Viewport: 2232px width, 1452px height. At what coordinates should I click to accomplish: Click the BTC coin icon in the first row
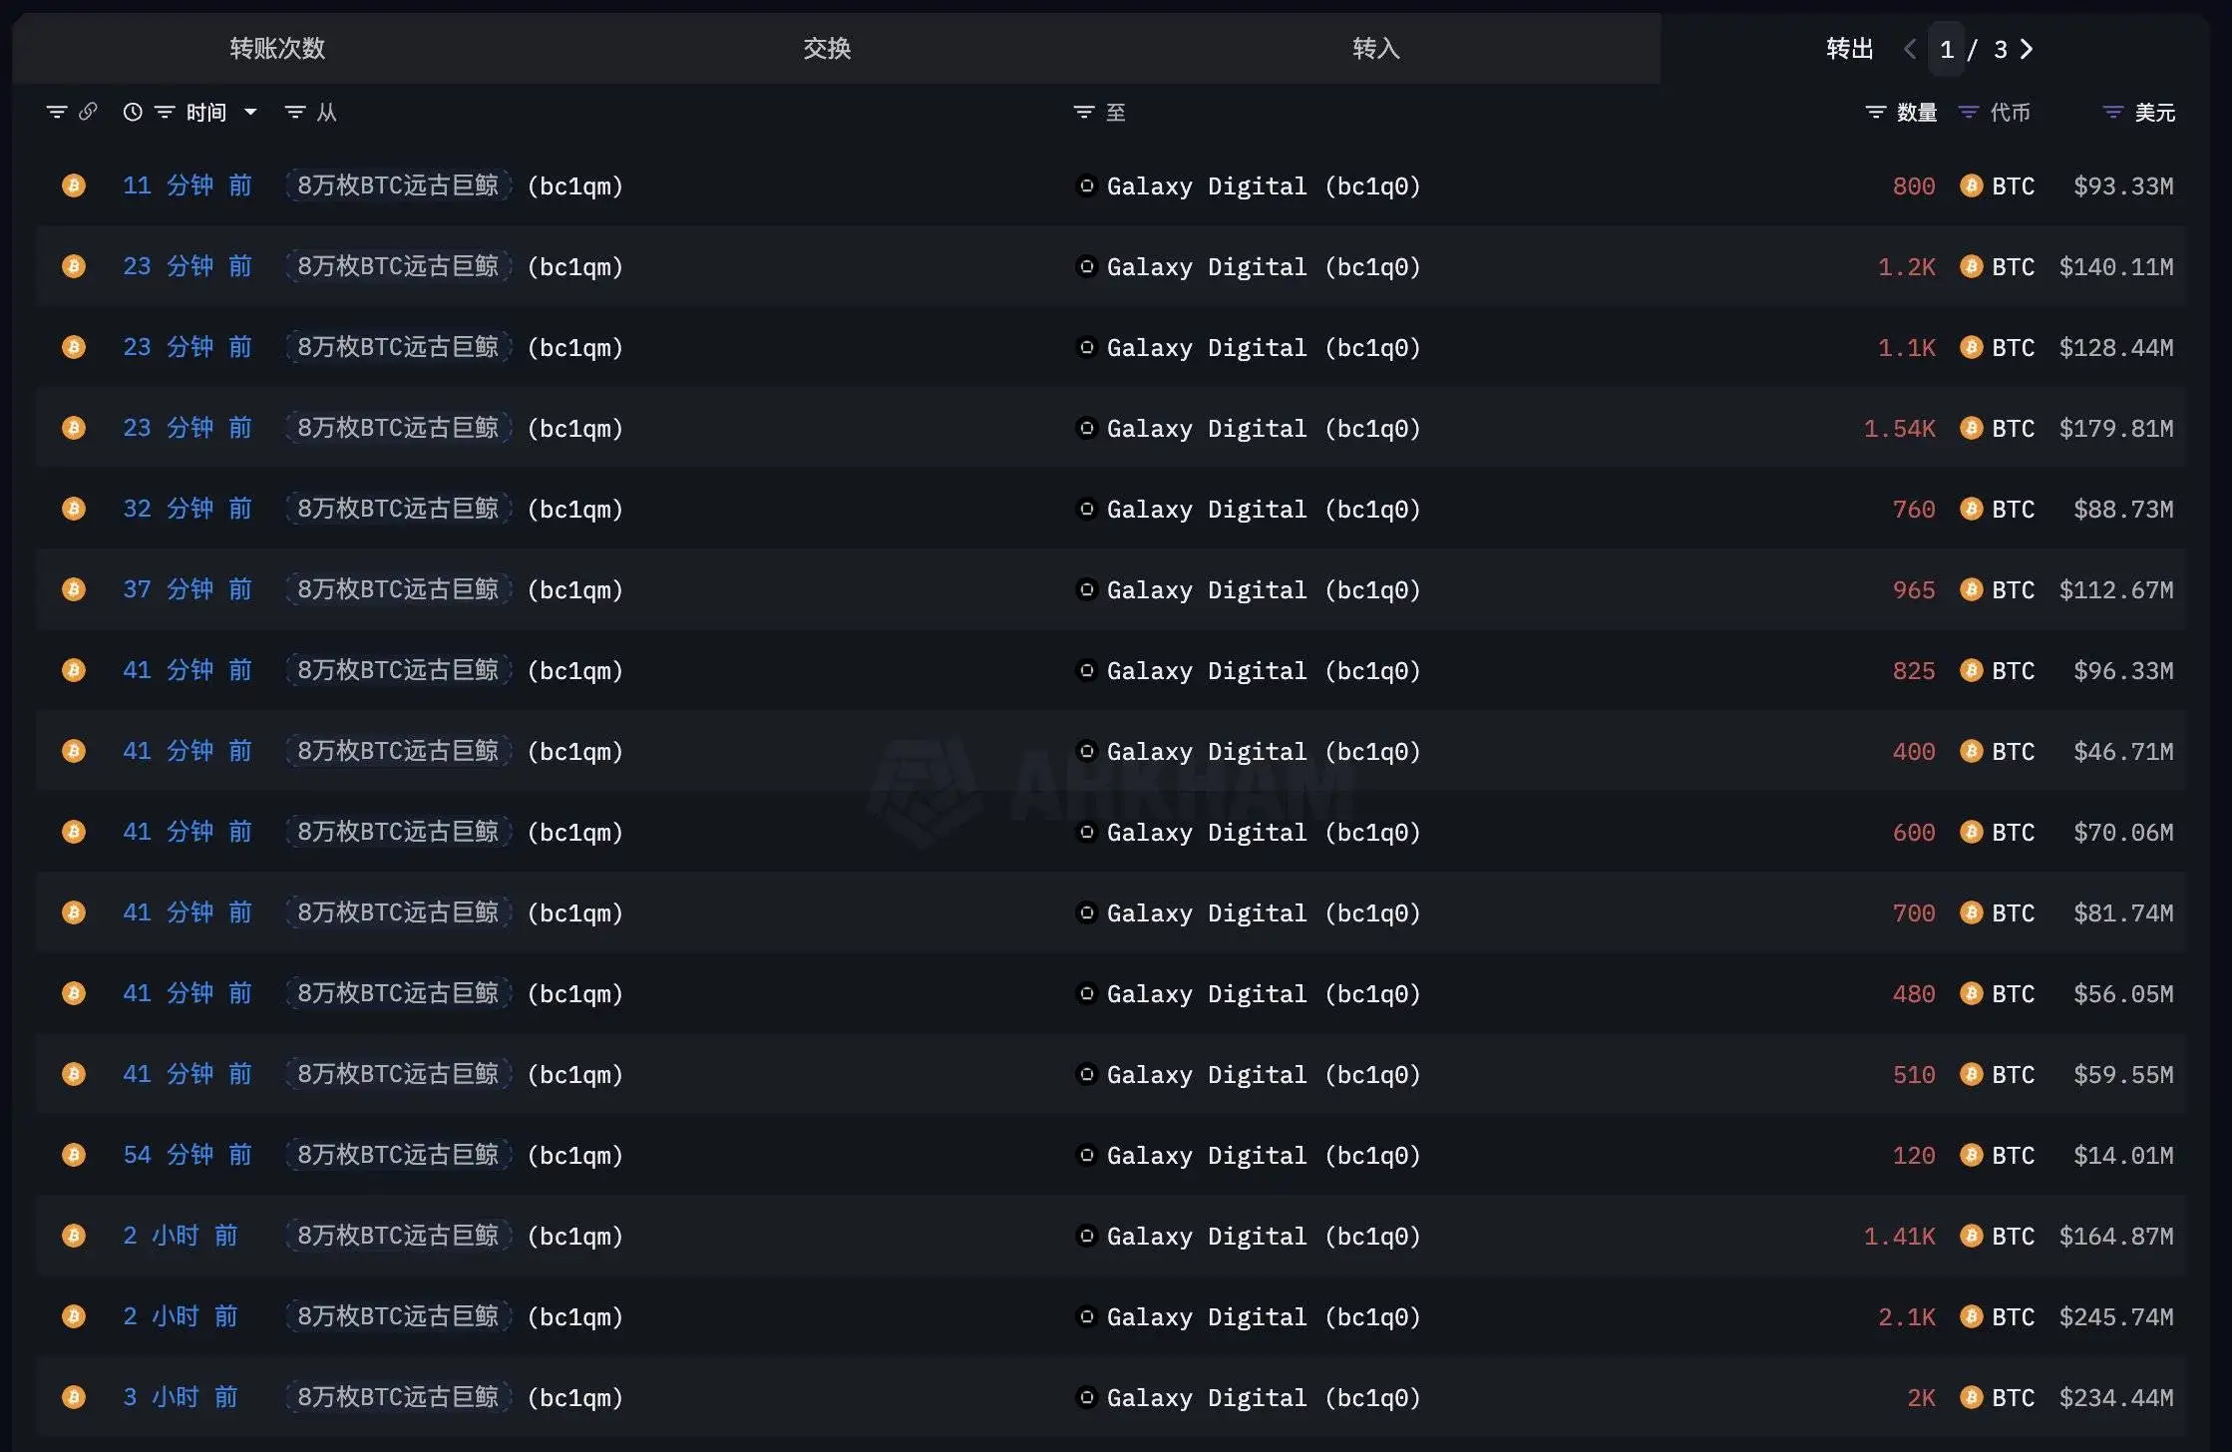point(73,185)
